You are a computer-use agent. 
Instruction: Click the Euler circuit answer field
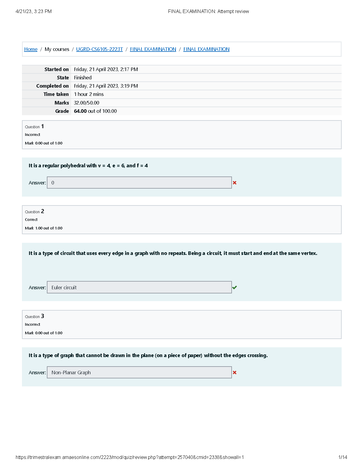pos(139,287)
